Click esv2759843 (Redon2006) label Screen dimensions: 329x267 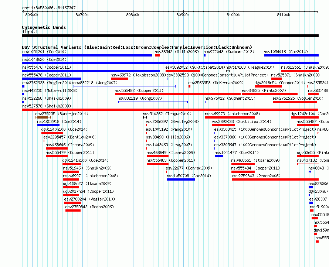click(x=256, y=176)
